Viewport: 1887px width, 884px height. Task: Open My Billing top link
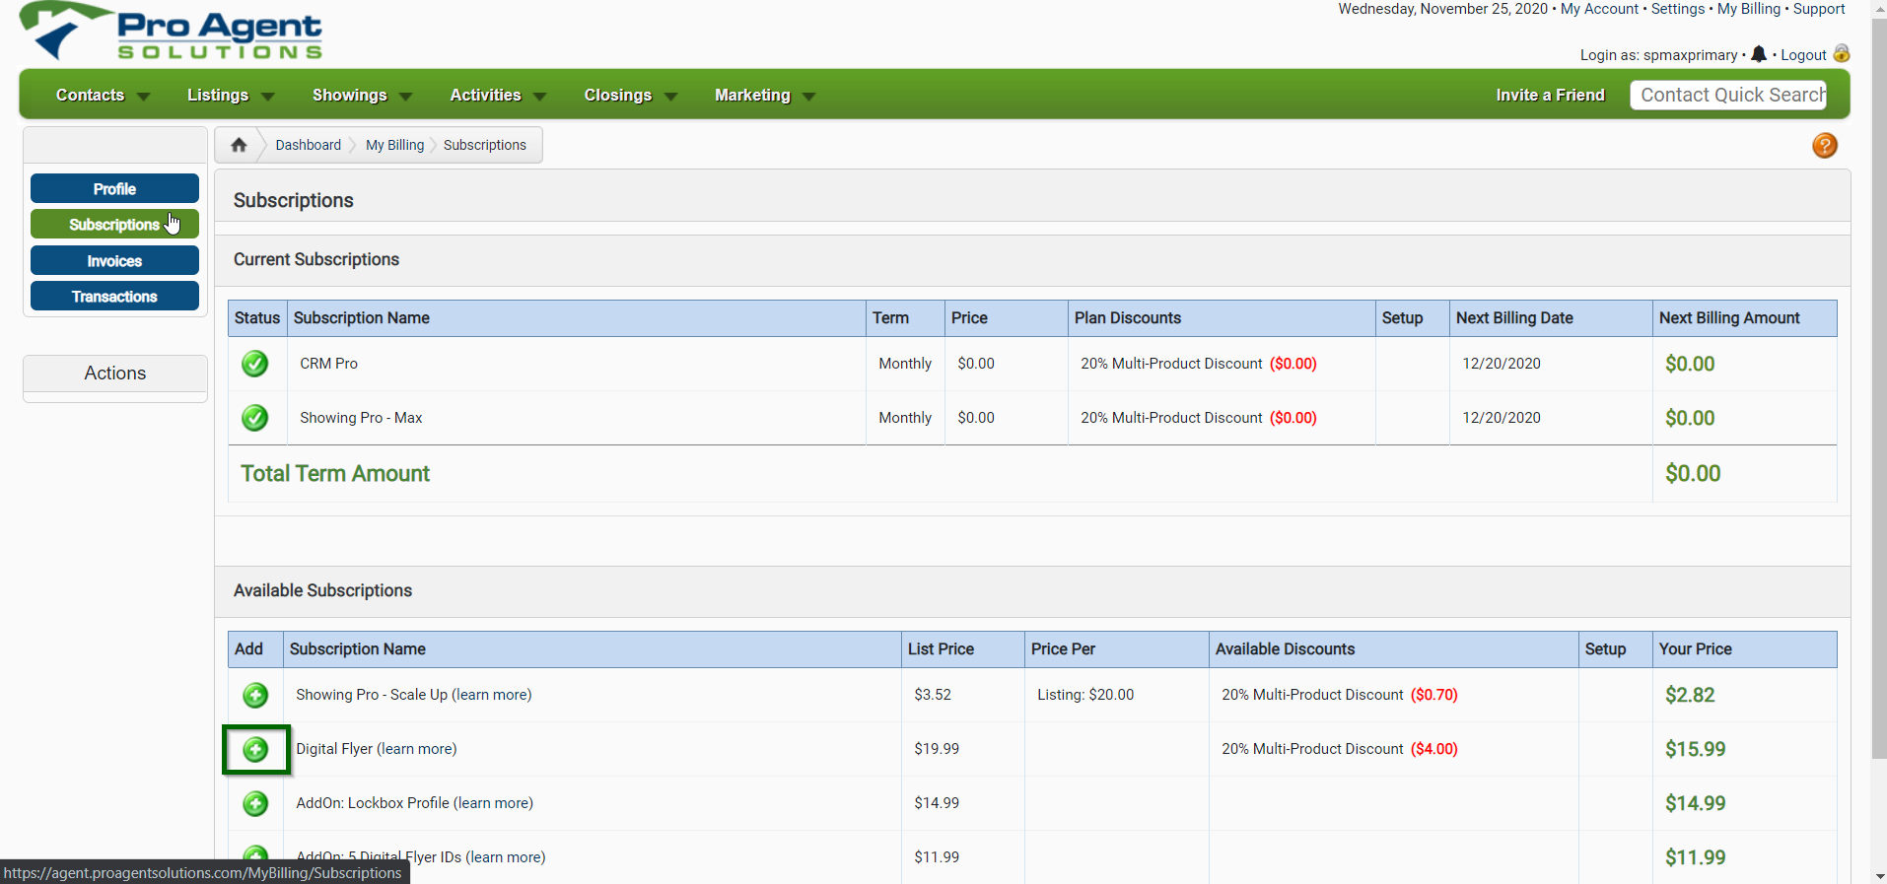(x=1749, y=9)
